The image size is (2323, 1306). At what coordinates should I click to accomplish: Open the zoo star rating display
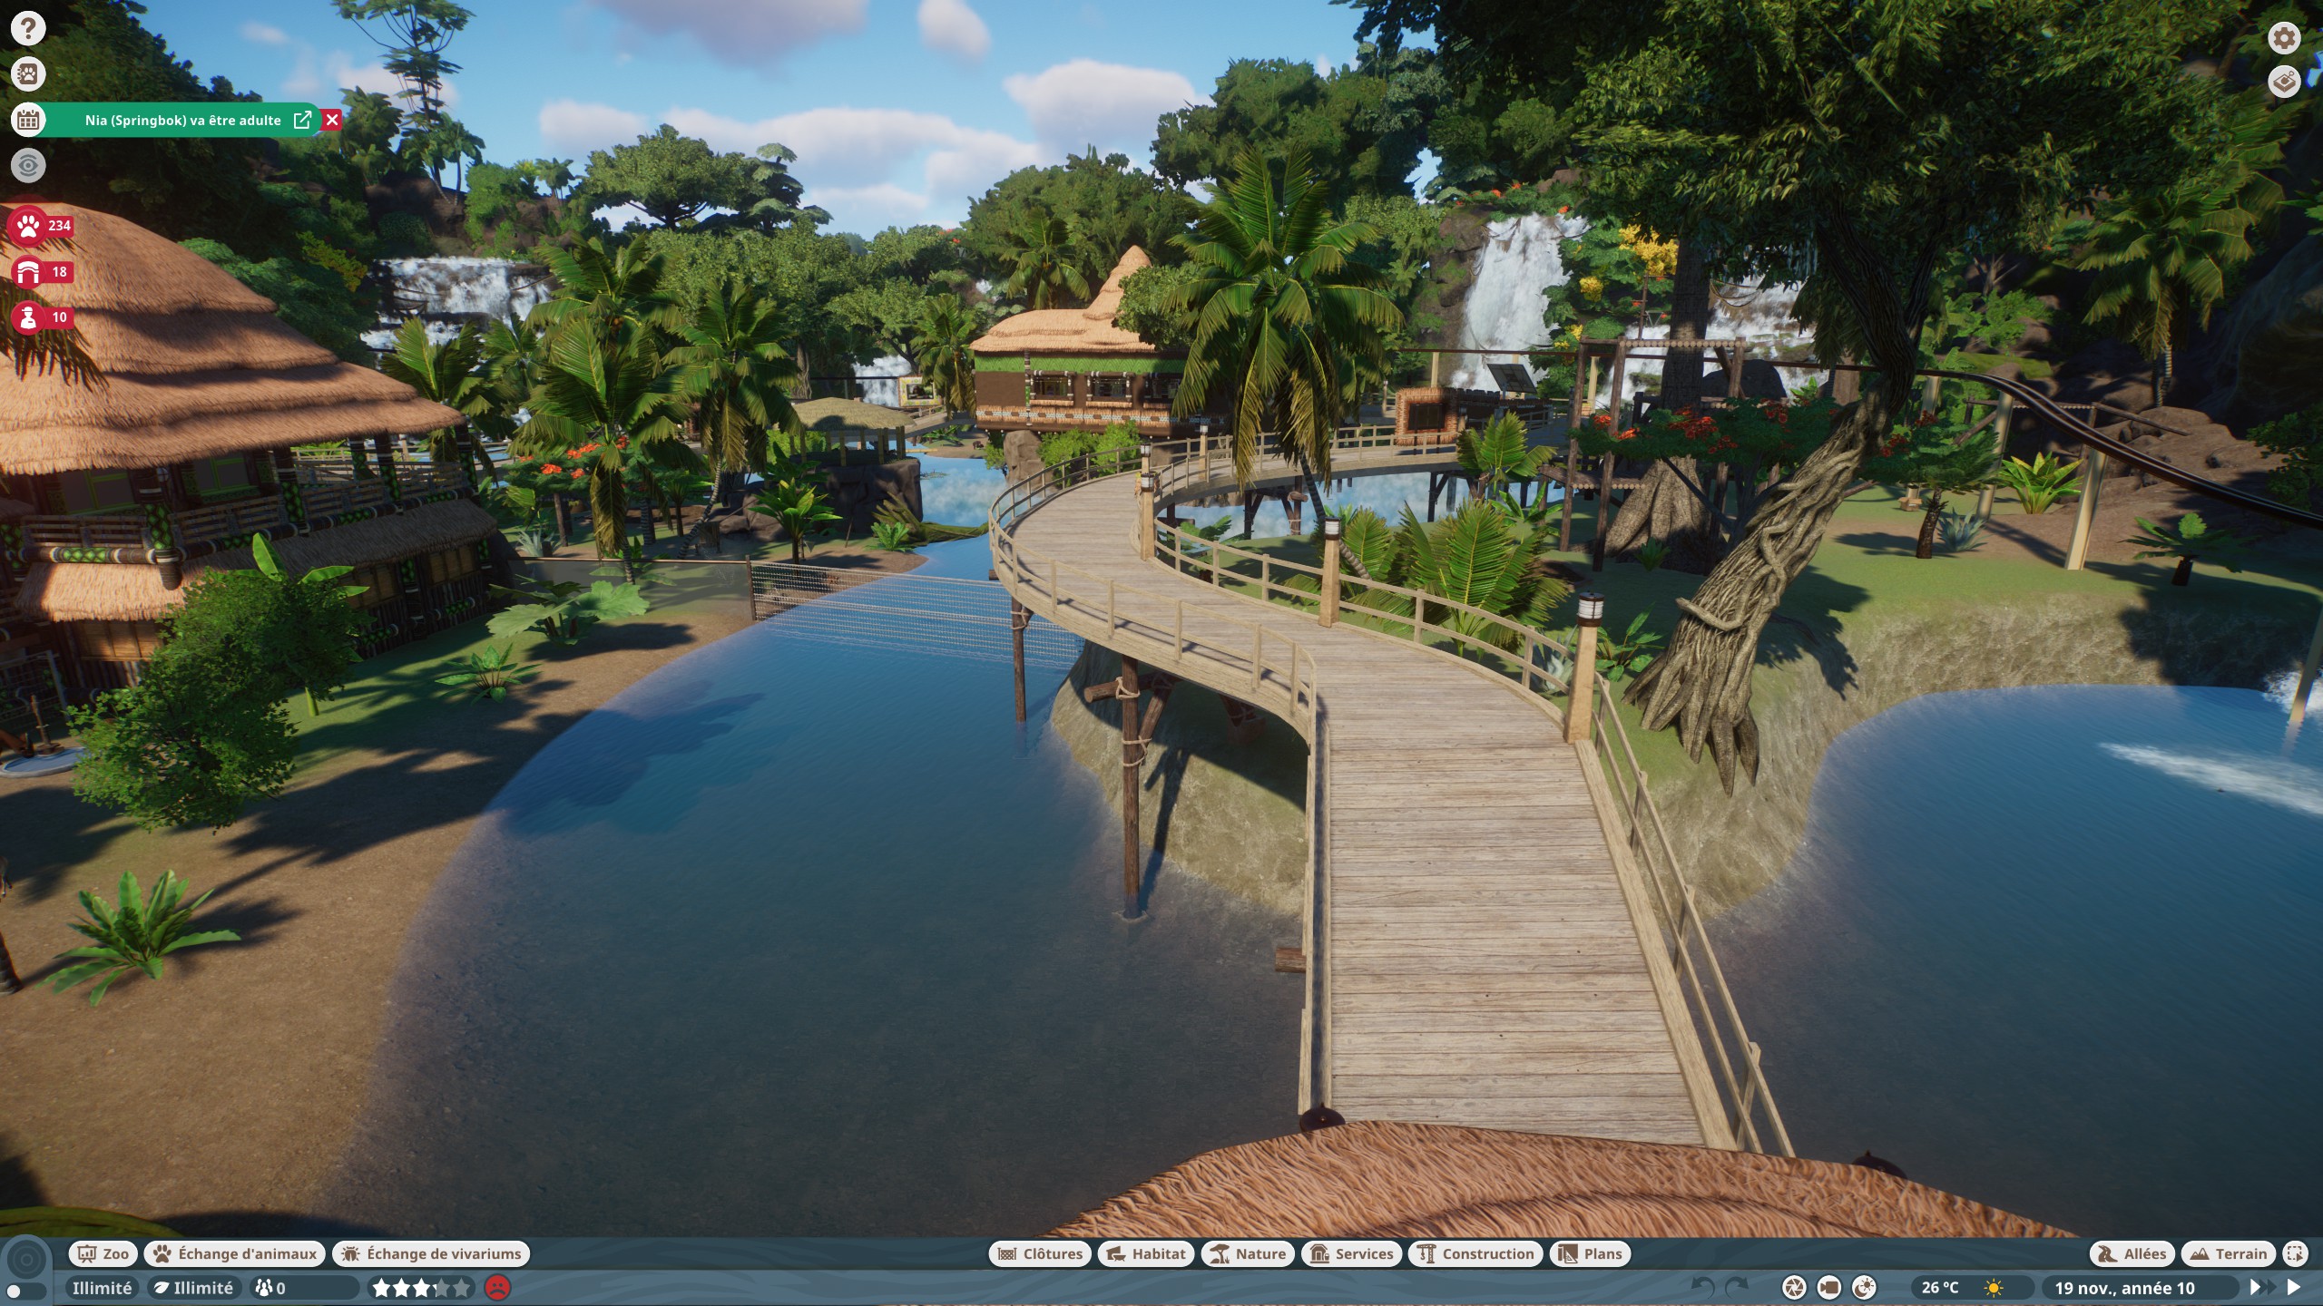422,1288
